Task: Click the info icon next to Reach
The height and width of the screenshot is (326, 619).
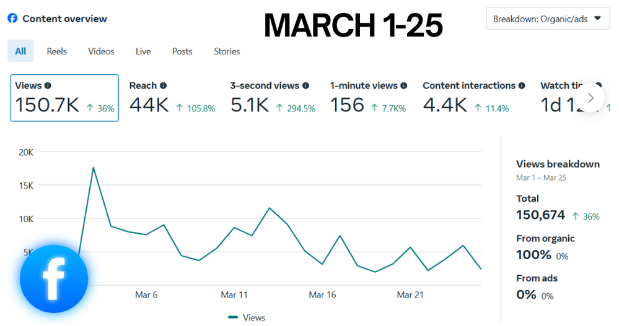Action: (x=164, y=85)
